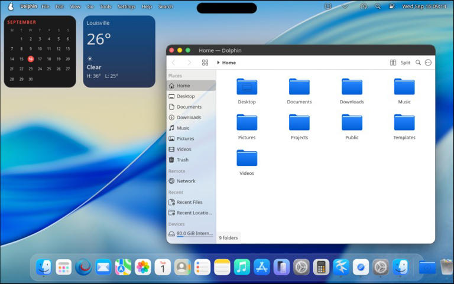The image size is (454, 284).
Task: Select the Music folder in the file view
Action: [x=404, y=91]
